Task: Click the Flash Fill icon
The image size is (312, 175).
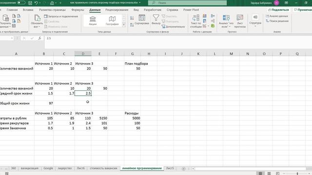Action: coord(205,16)
